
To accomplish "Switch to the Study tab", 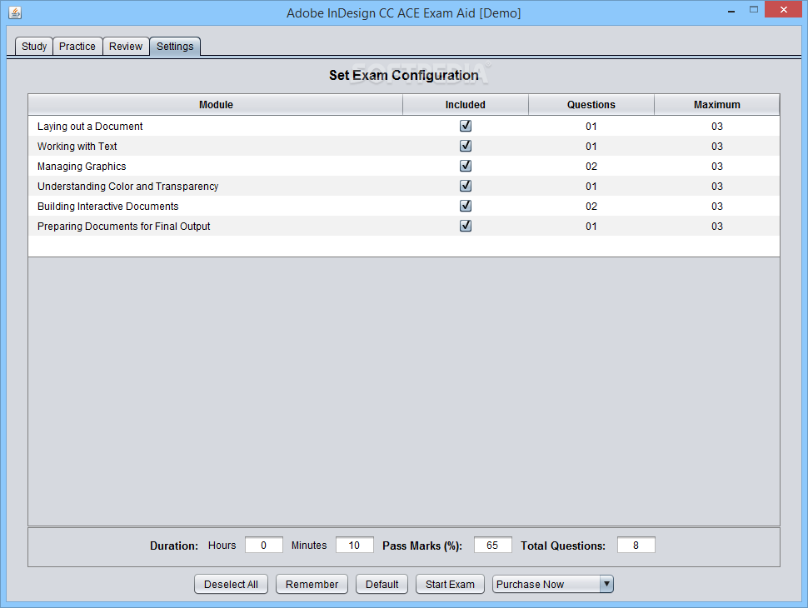I will click(34, 47).
